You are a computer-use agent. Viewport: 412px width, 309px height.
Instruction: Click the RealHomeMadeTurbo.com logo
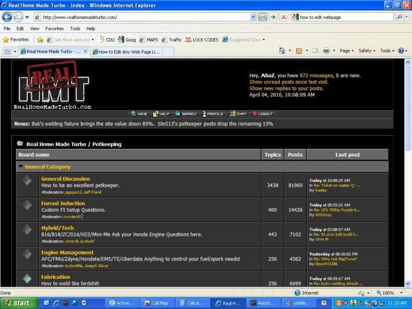coord(53,85)
